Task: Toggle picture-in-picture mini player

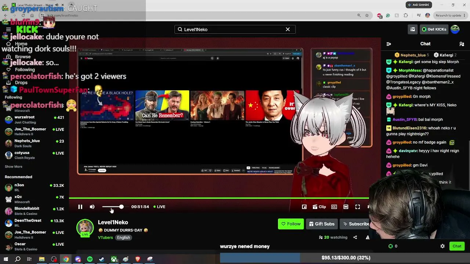Action: pos(304,207)
